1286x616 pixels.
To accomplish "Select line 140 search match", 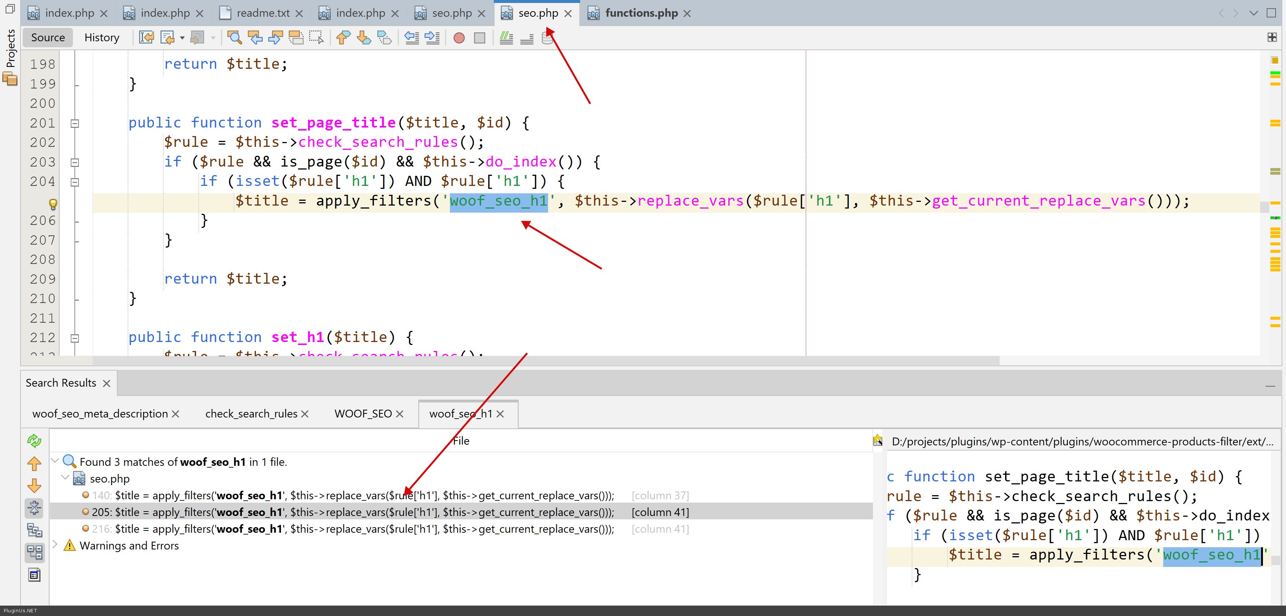I will click(349, 495).
